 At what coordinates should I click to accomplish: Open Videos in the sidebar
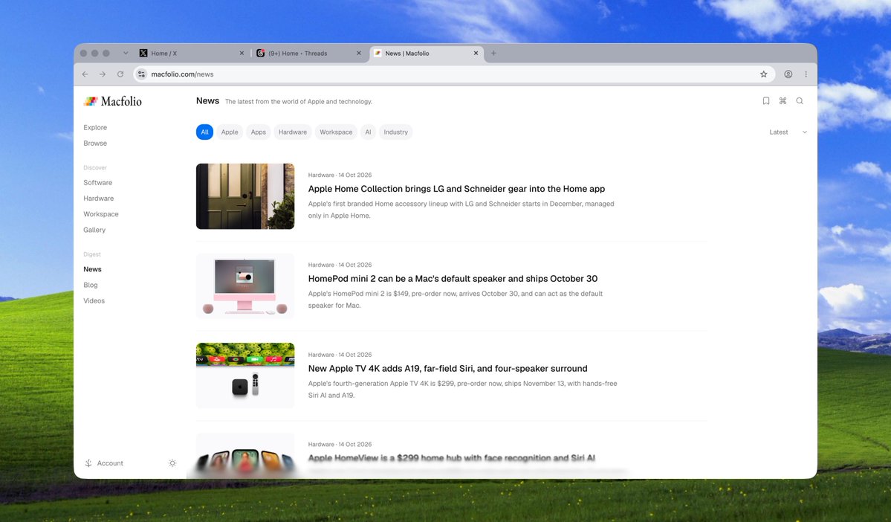[94, 301]
